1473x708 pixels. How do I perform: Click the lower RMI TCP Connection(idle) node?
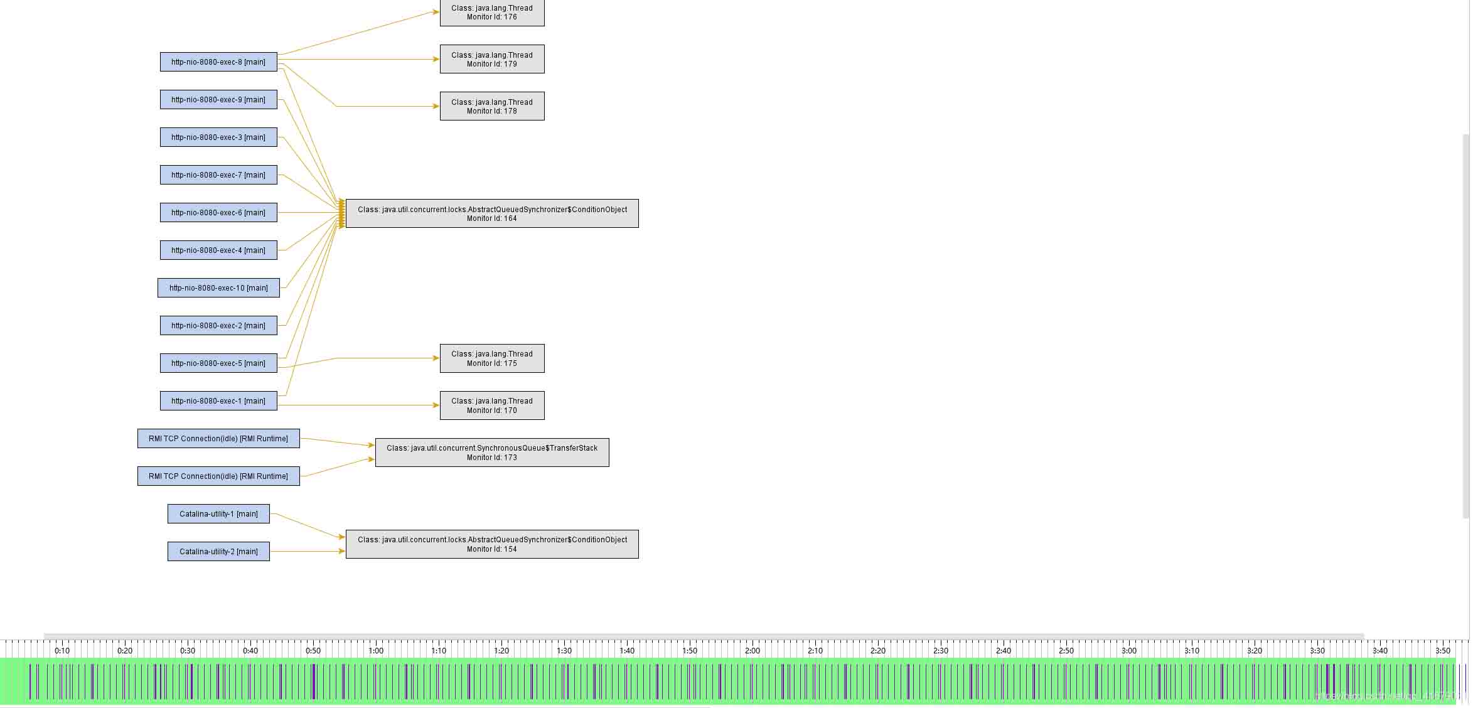coord(218,476)
